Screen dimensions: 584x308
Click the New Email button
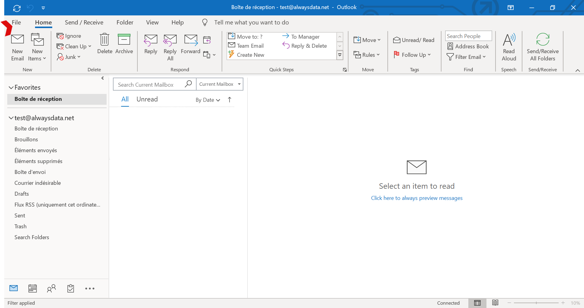[18, 47]
